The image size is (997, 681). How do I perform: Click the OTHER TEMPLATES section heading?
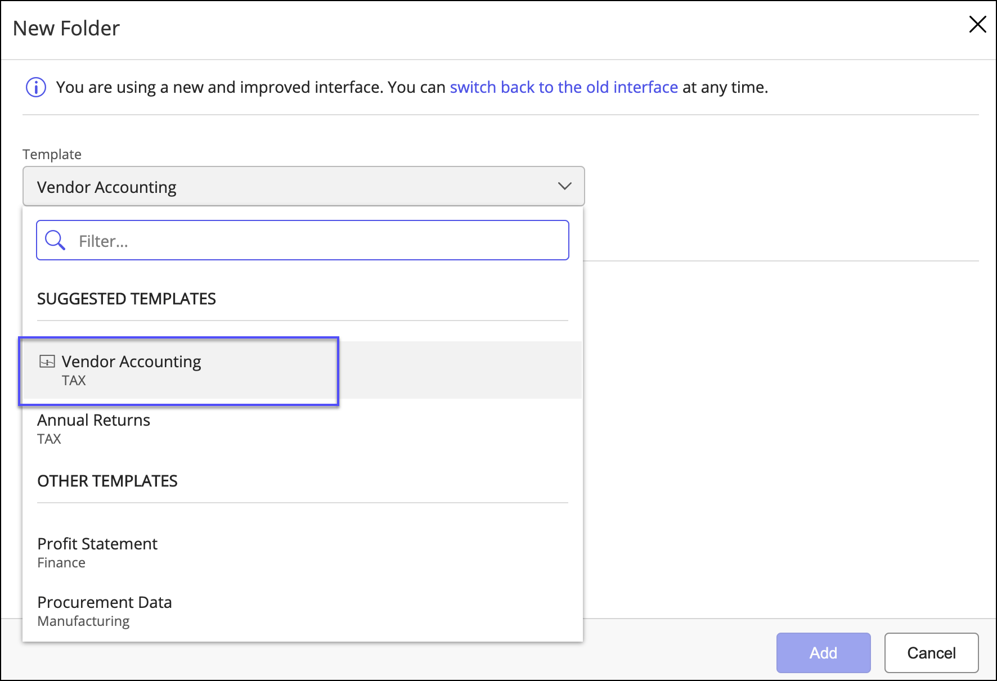[107, 481]
